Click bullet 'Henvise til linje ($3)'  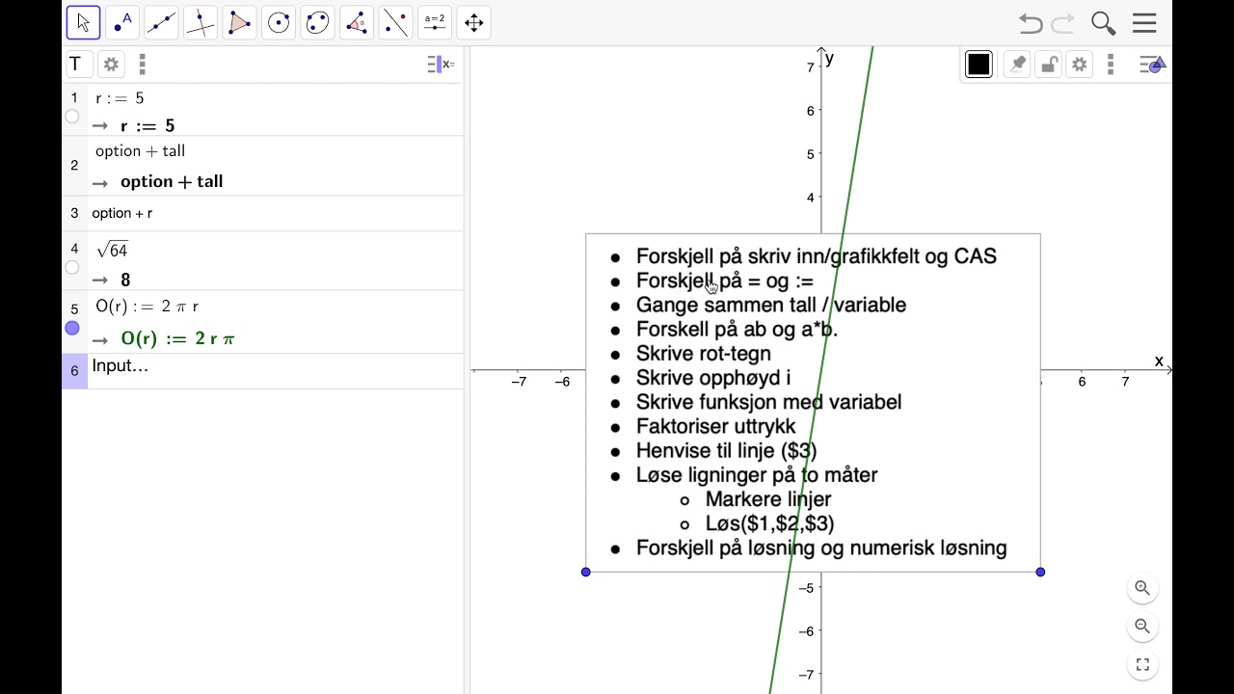[x=727, y=451]
